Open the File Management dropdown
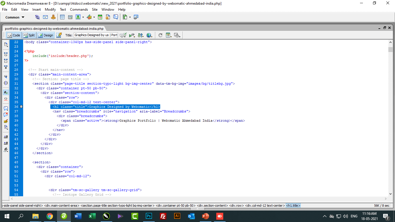The image size is (395, 222). point(141,35)
